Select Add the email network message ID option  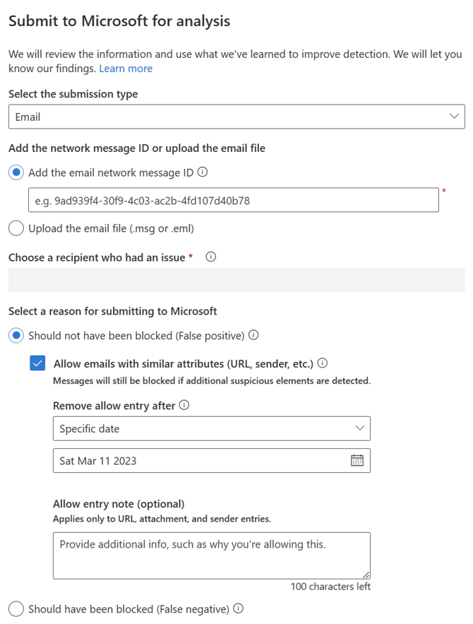pos(16,172)
